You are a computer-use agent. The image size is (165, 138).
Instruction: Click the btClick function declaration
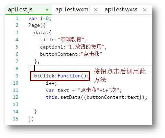(62, 76)
